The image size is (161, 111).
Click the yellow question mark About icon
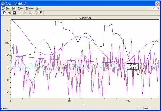click(x=41, y=13)
